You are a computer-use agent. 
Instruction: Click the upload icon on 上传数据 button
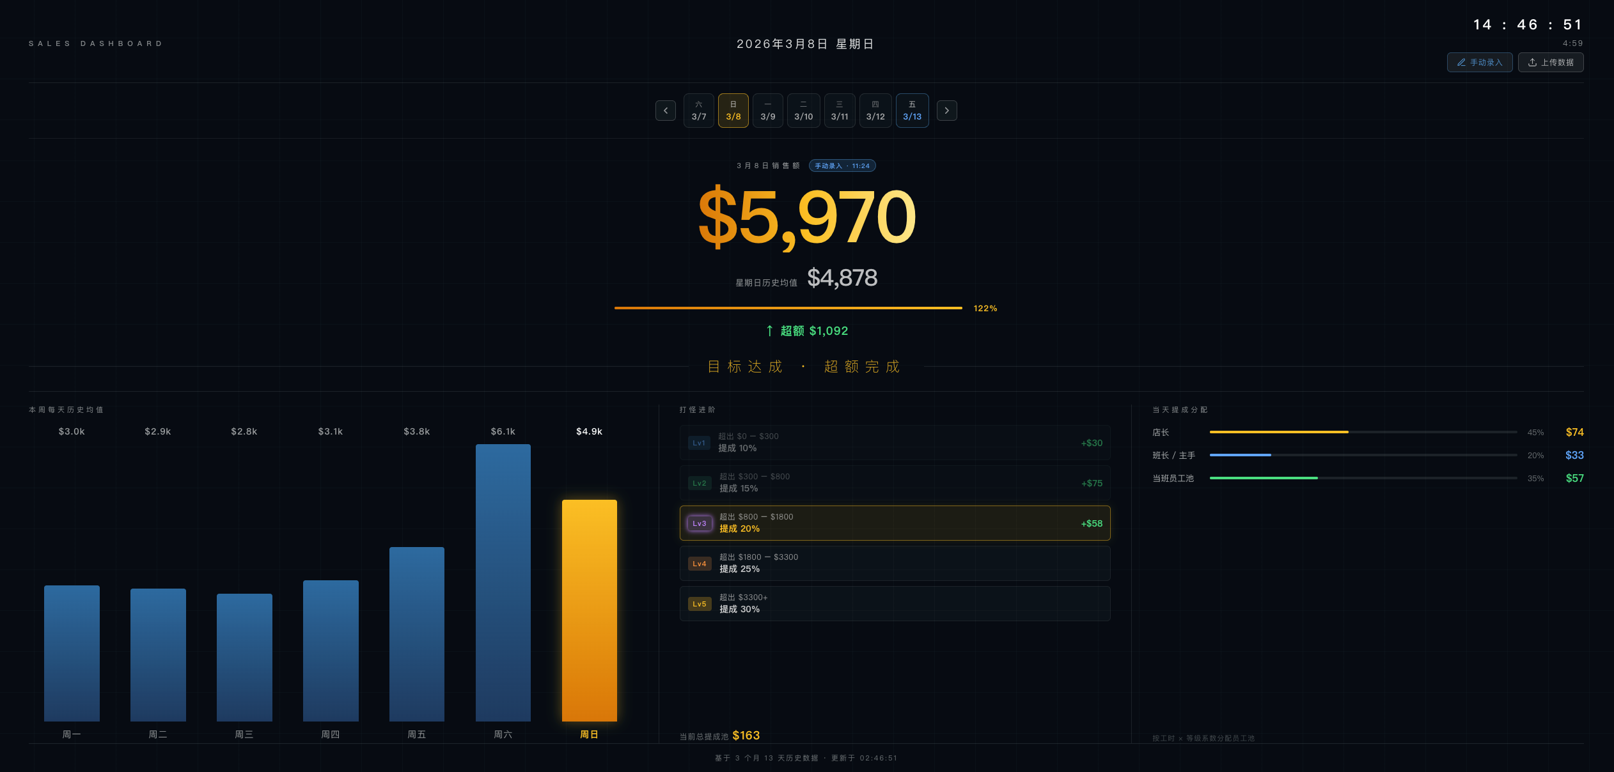tap(1533, 62)
